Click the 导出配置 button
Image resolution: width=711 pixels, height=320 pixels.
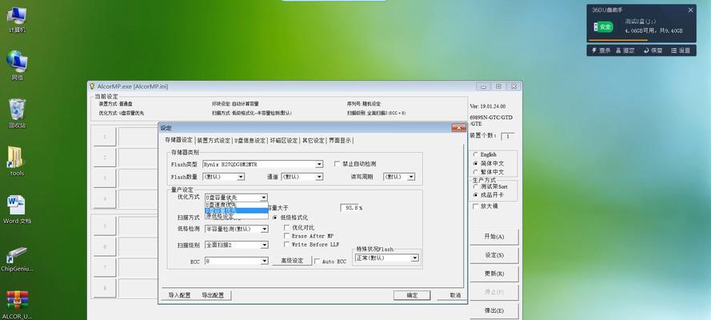tap(213, 295)
